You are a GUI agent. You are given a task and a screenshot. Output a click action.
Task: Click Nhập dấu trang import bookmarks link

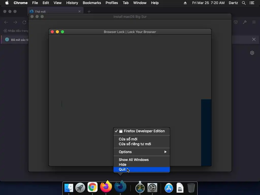(16, 31)
